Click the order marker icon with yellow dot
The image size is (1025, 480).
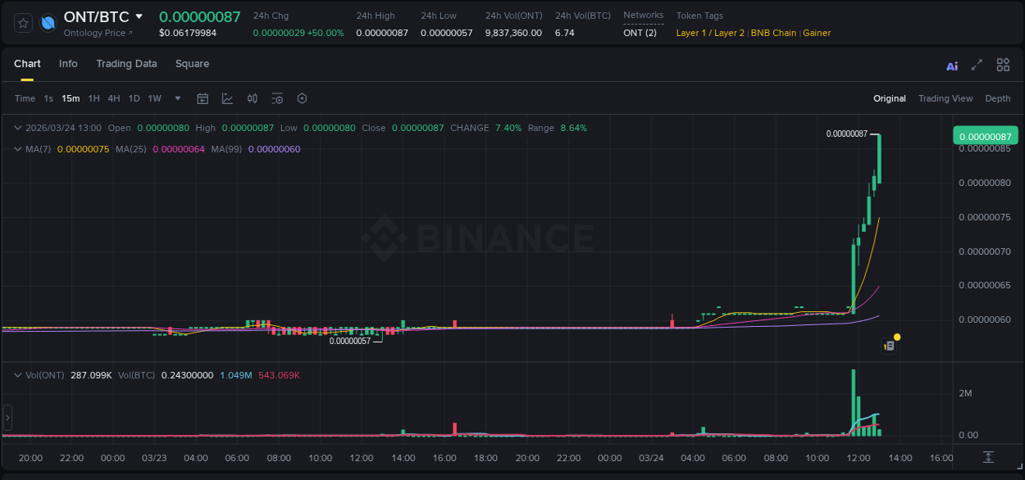coord(889,345)
